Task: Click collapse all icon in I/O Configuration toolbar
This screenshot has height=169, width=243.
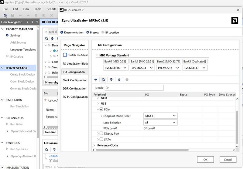Action: click(111, 79)
